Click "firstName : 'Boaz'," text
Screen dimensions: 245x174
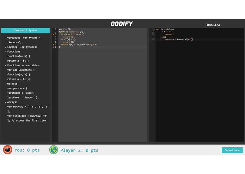(21, 93)
